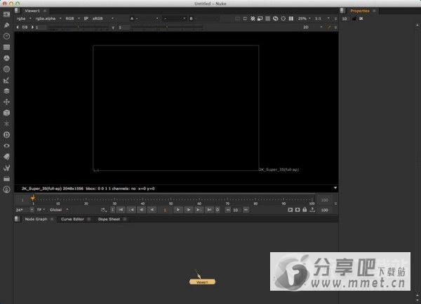Click the Node Graph pane content menu icon
This screenshot has width=421, height=304.
point(17,219)
